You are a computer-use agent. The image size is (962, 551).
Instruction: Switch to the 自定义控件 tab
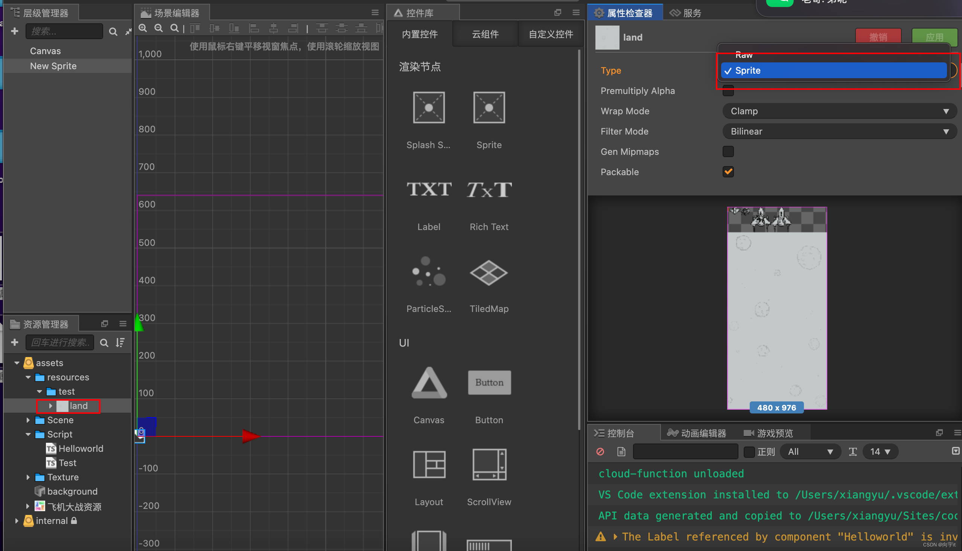550,34
